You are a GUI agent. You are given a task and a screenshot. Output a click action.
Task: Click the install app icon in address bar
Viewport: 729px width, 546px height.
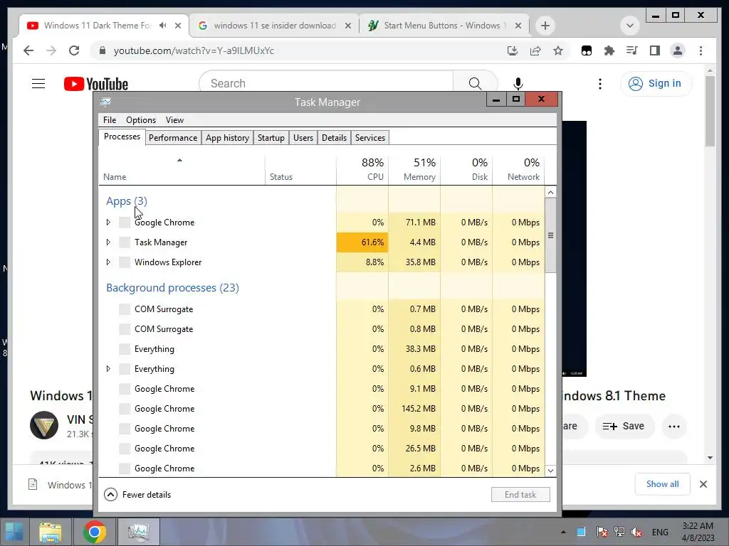tap(513, 50)
